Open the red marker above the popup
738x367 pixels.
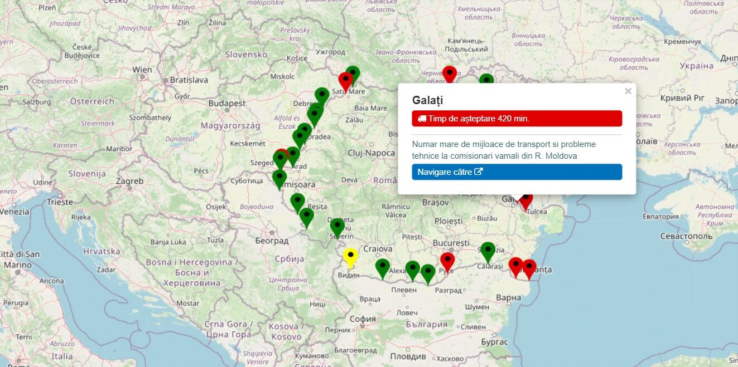coord(450,74)
